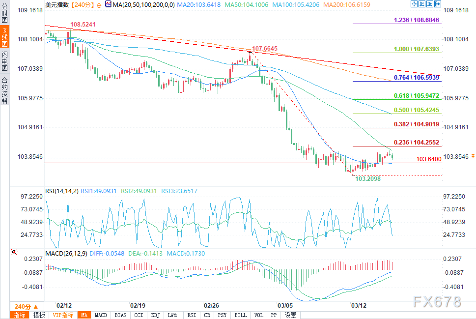The width and height of the screenshot is (476, 319).
Task: Click the 02/19 date marker
Action: (138, 305)
